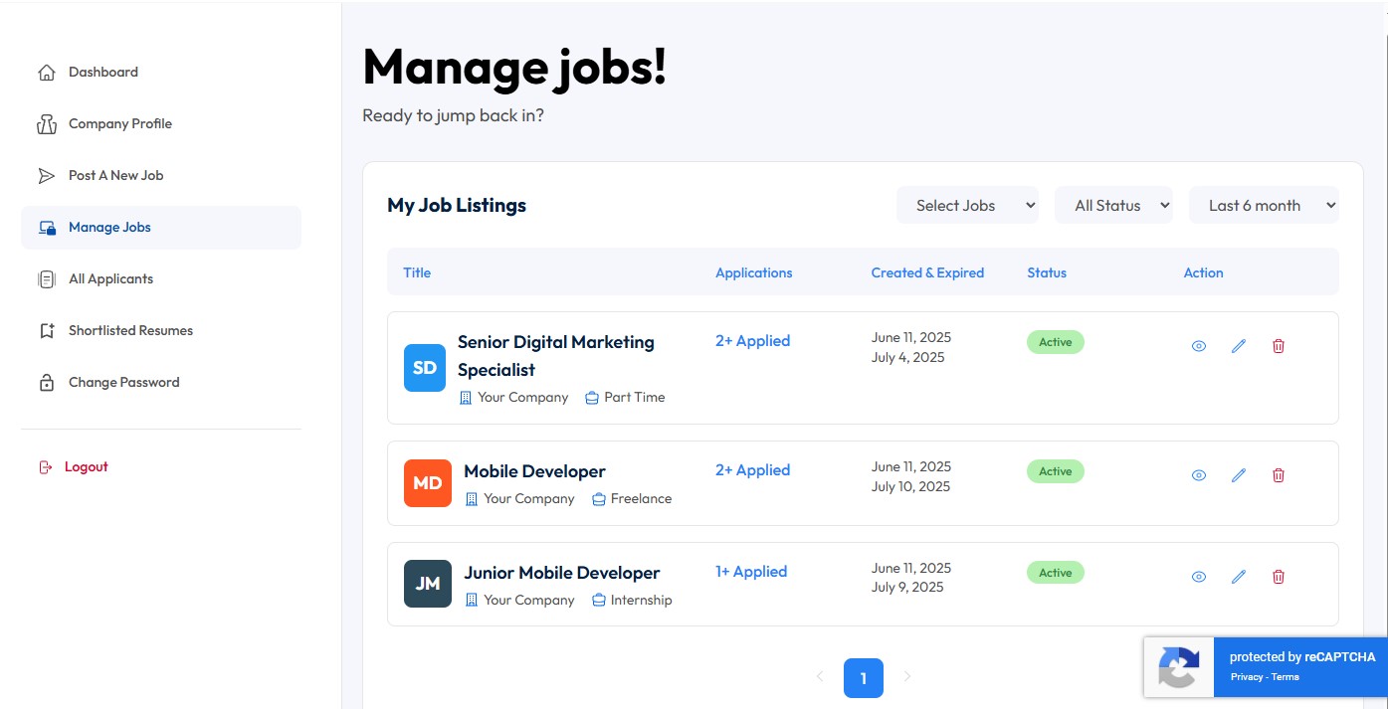This screenshot has height=709, width=1388.
Task: Edit the Mobile Developer job listing
Action: click(1239, 475)
